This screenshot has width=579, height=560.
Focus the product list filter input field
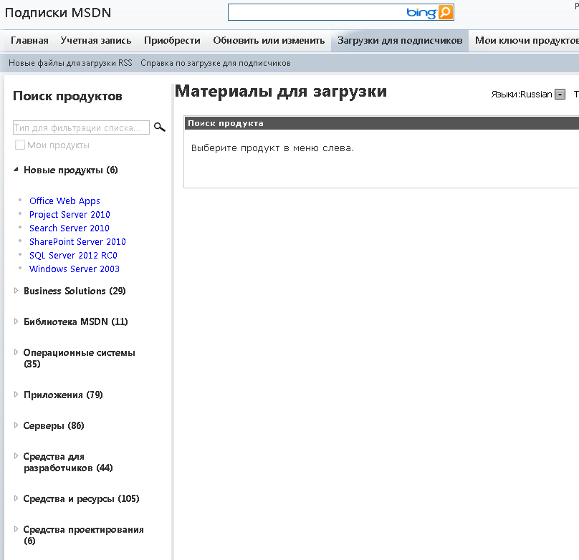click(x=81, y=127)
